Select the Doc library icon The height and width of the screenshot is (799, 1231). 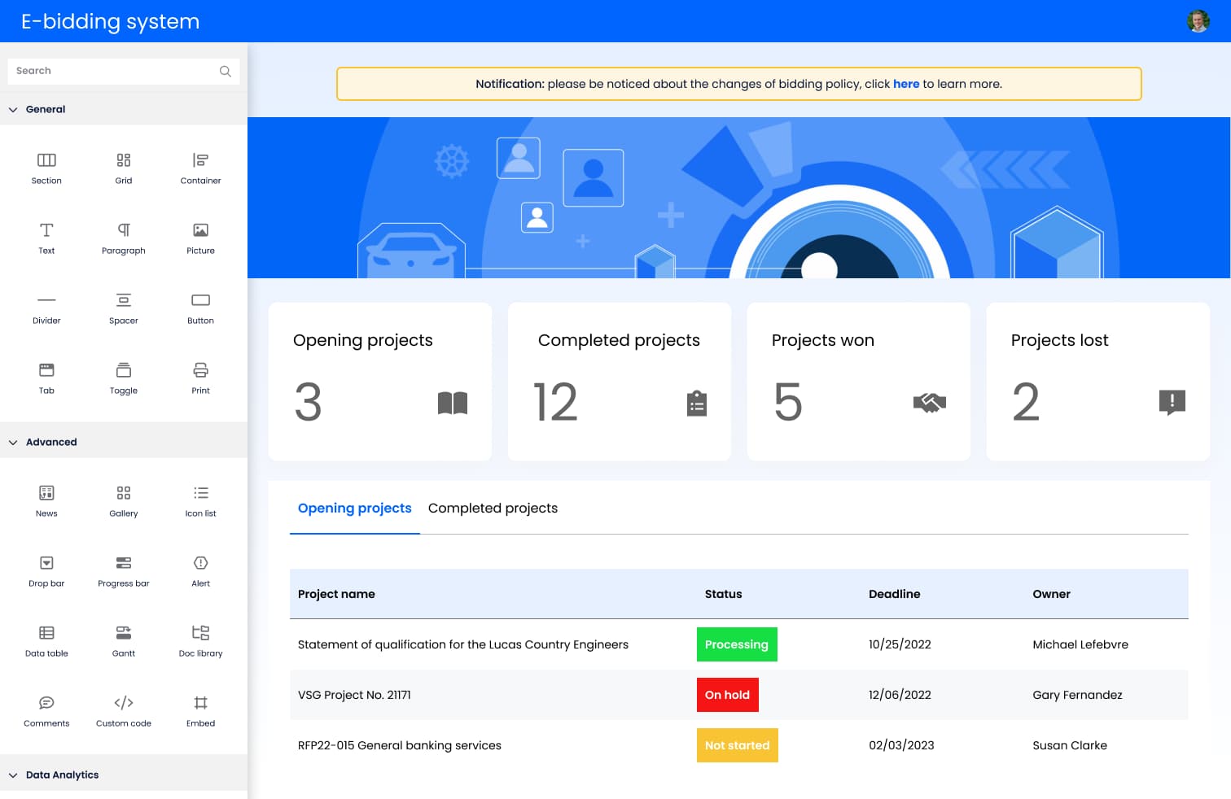(x=200, y=633)
